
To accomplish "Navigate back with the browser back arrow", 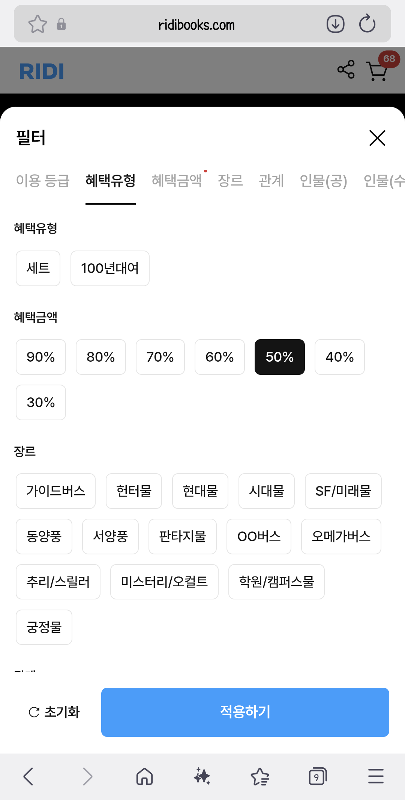I will pyautogui.click(x=28, y=776).
